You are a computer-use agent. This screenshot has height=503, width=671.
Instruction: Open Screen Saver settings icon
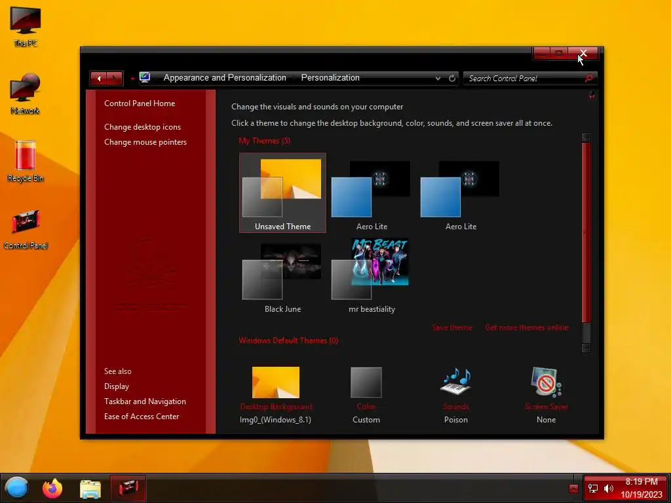coord(546,382)
